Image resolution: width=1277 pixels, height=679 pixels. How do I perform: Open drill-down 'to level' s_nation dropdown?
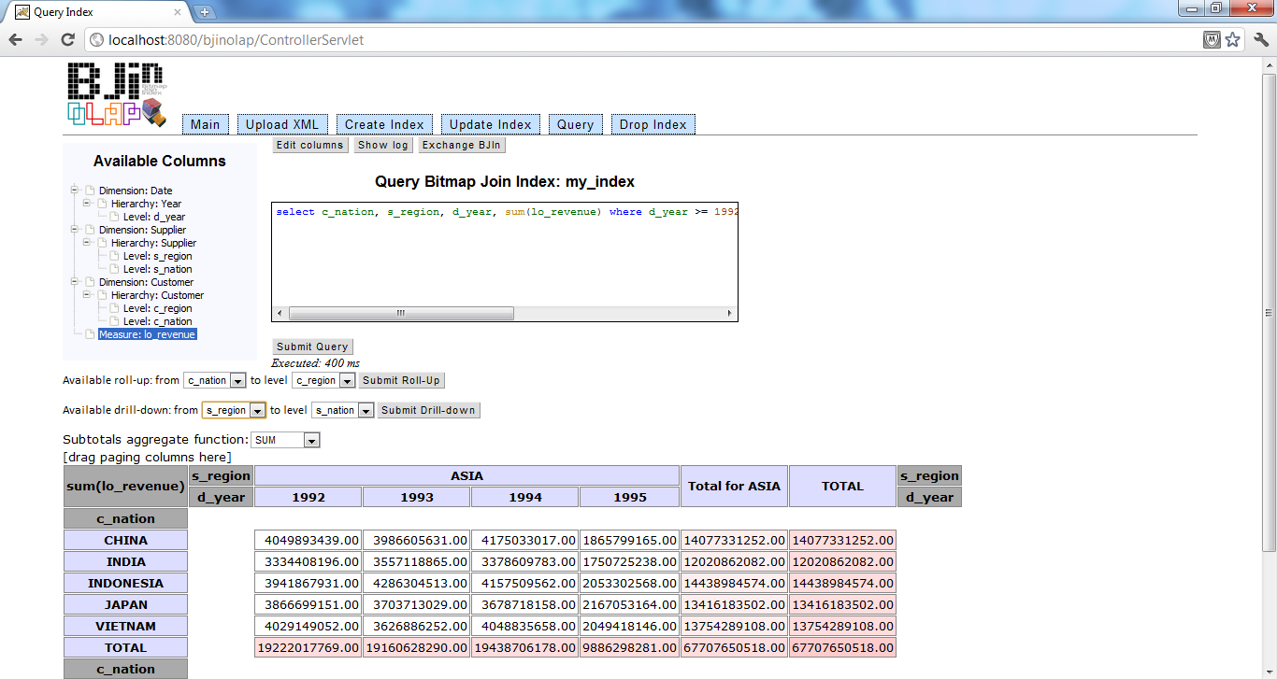tap(343, 410)
